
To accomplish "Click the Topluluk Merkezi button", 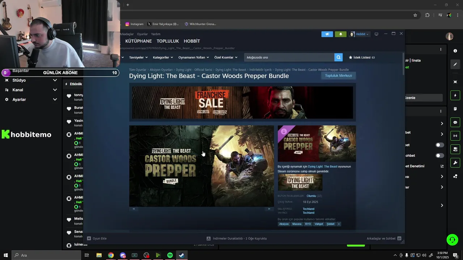I will (x=338, y=75).
